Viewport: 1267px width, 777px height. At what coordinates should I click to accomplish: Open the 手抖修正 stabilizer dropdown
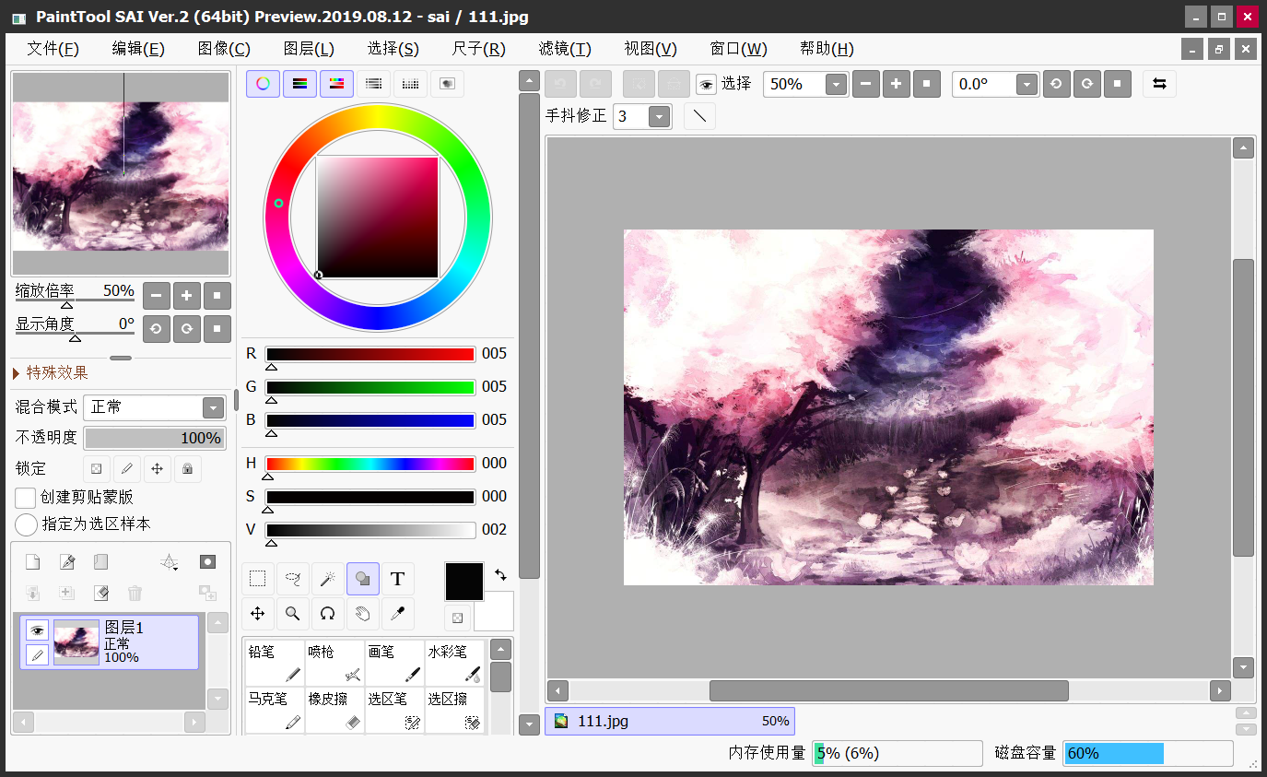point(659,116)
